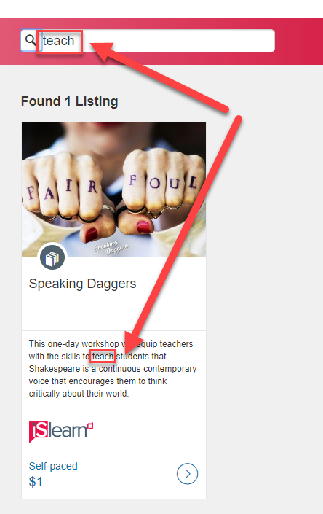The image size is (323, 514).
Task: Click the Found 1 Listing heading
Action: coord(70,101)
